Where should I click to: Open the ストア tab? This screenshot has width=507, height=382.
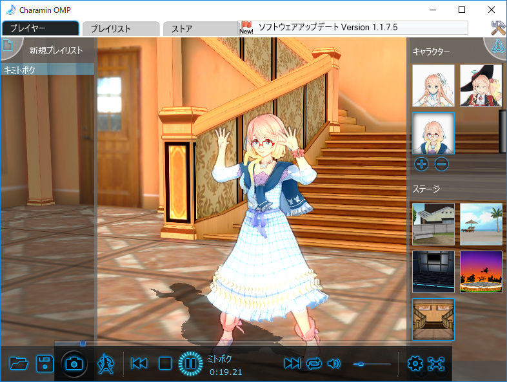(x=201, y=28)
